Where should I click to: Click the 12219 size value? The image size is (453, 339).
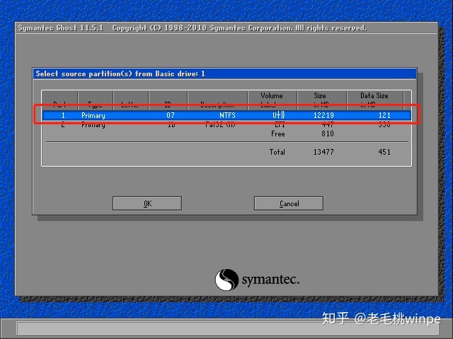point(323,115)
